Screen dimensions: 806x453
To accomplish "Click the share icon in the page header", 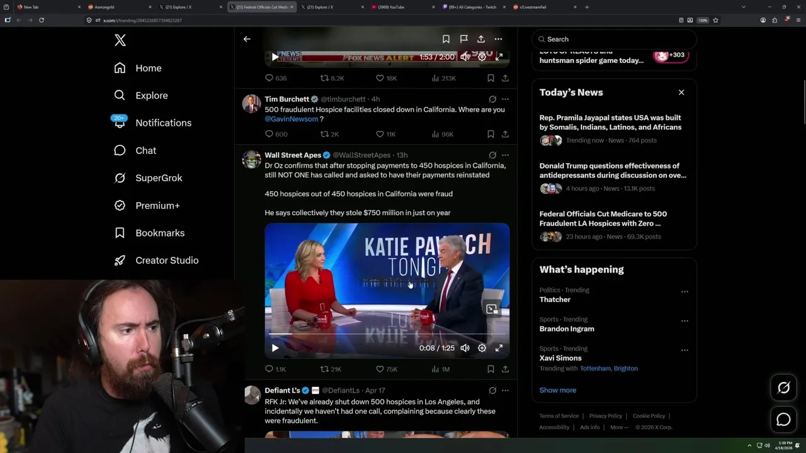I will (481, 39).
